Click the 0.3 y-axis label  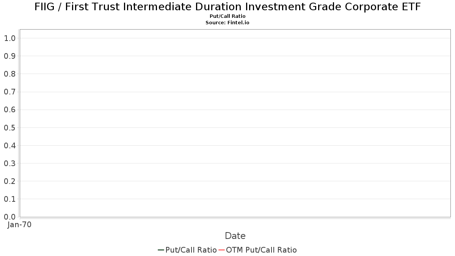pyautogui.click(x=9, y=163)
